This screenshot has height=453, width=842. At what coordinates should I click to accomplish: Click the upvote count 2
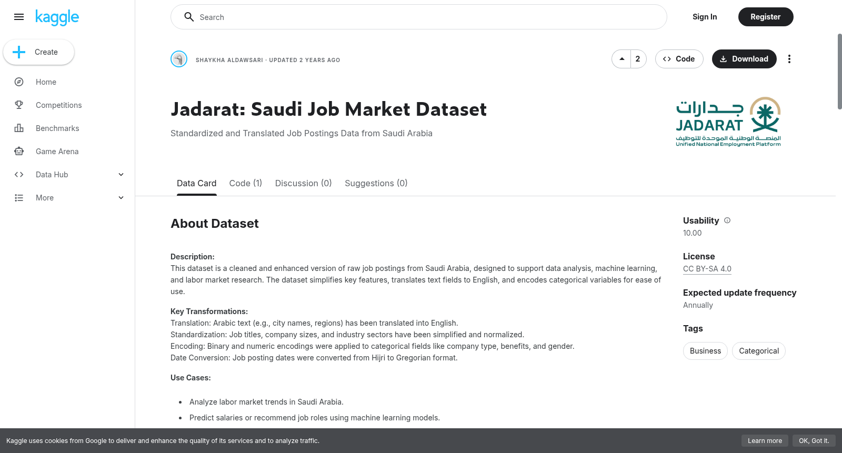coord(638,59)
